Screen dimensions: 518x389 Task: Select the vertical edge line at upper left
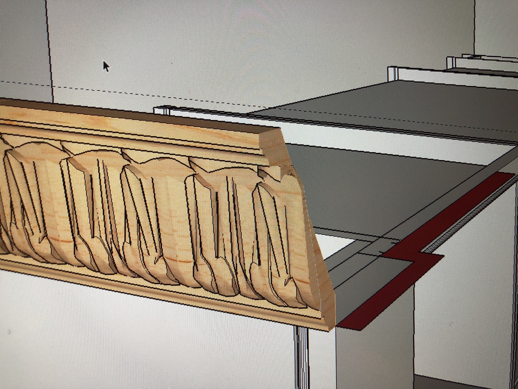click(x=50, y=51)
